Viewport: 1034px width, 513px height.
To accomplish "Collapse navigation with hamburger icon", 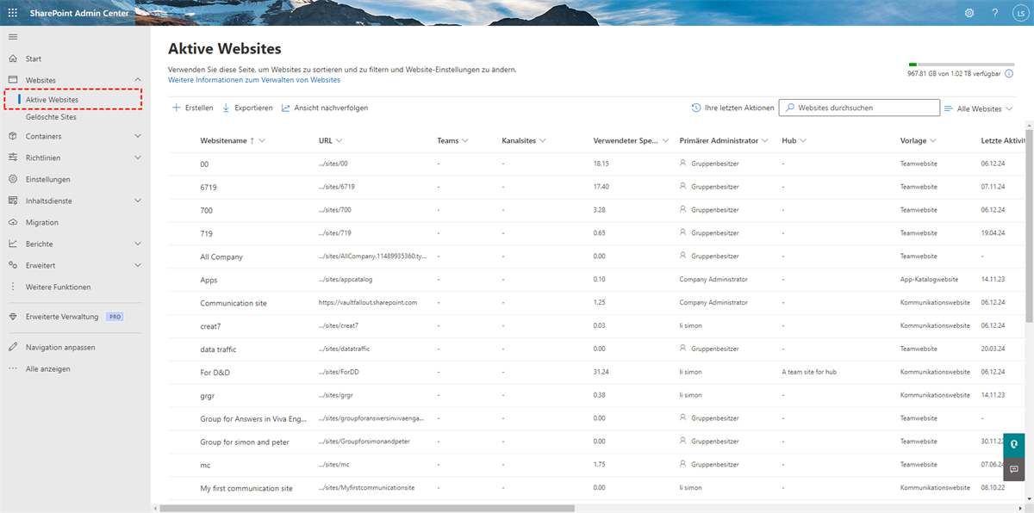I will [13, 37].
